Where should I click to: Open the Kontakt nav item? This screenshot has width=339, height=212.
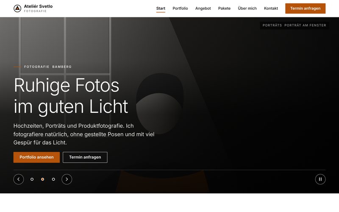pyautogui.click(x=271, y=8)
